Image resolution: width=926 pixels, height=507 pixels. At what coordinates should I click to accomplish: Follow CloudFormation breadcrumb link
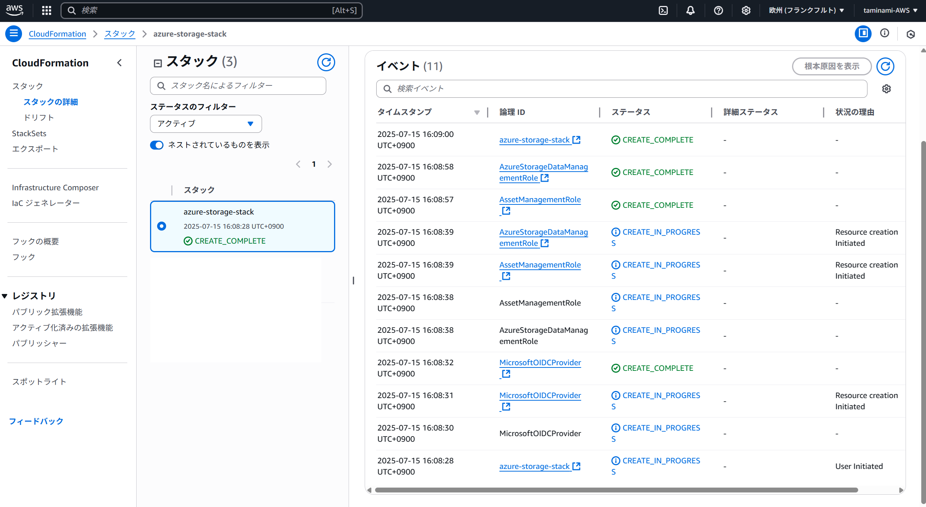57,34
